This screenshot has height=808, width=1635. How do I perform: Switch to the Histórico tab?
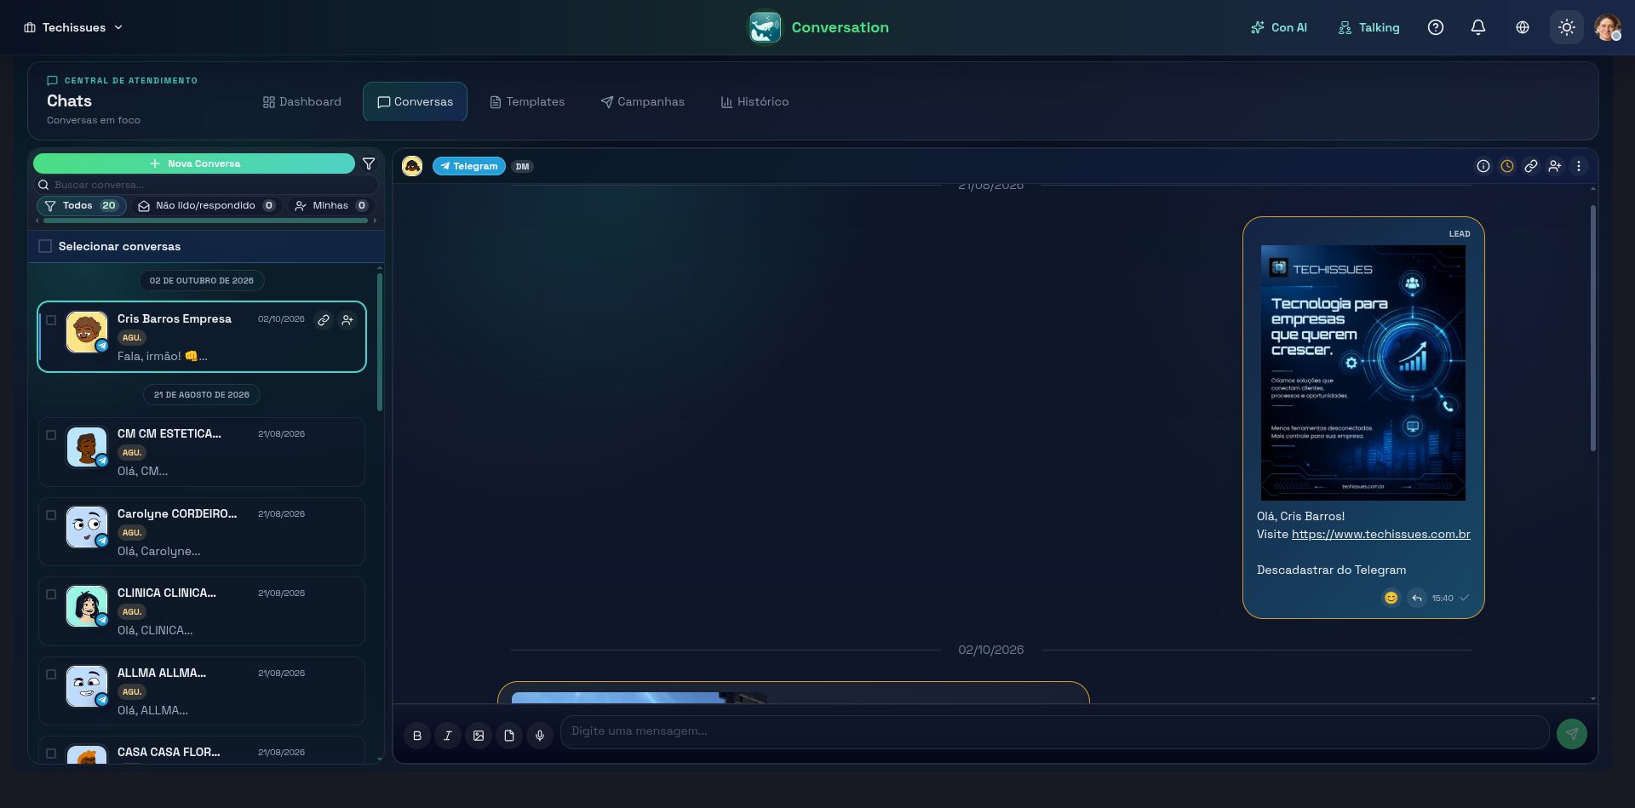[x=754, y=101]
